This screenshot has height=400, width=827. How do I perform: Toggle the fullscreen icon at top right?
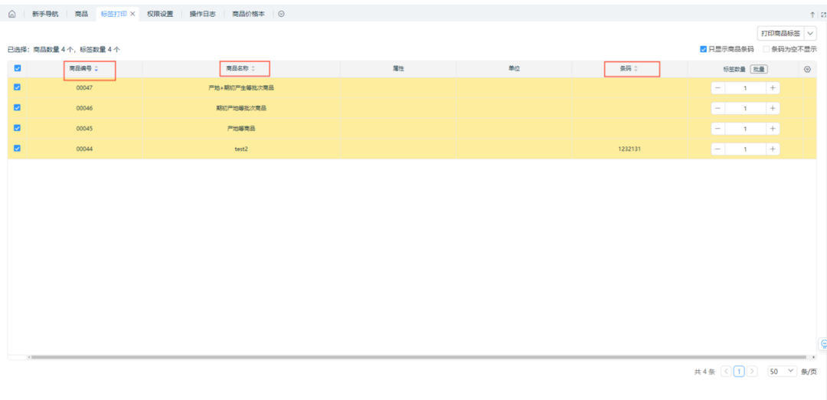[x=824, y=15]
